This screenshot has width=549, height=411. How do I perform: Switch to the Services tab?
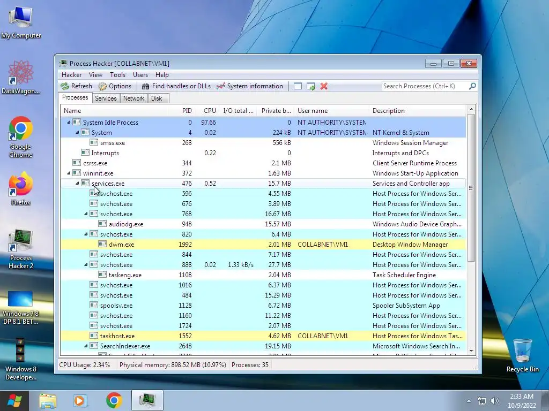point(106,98)
